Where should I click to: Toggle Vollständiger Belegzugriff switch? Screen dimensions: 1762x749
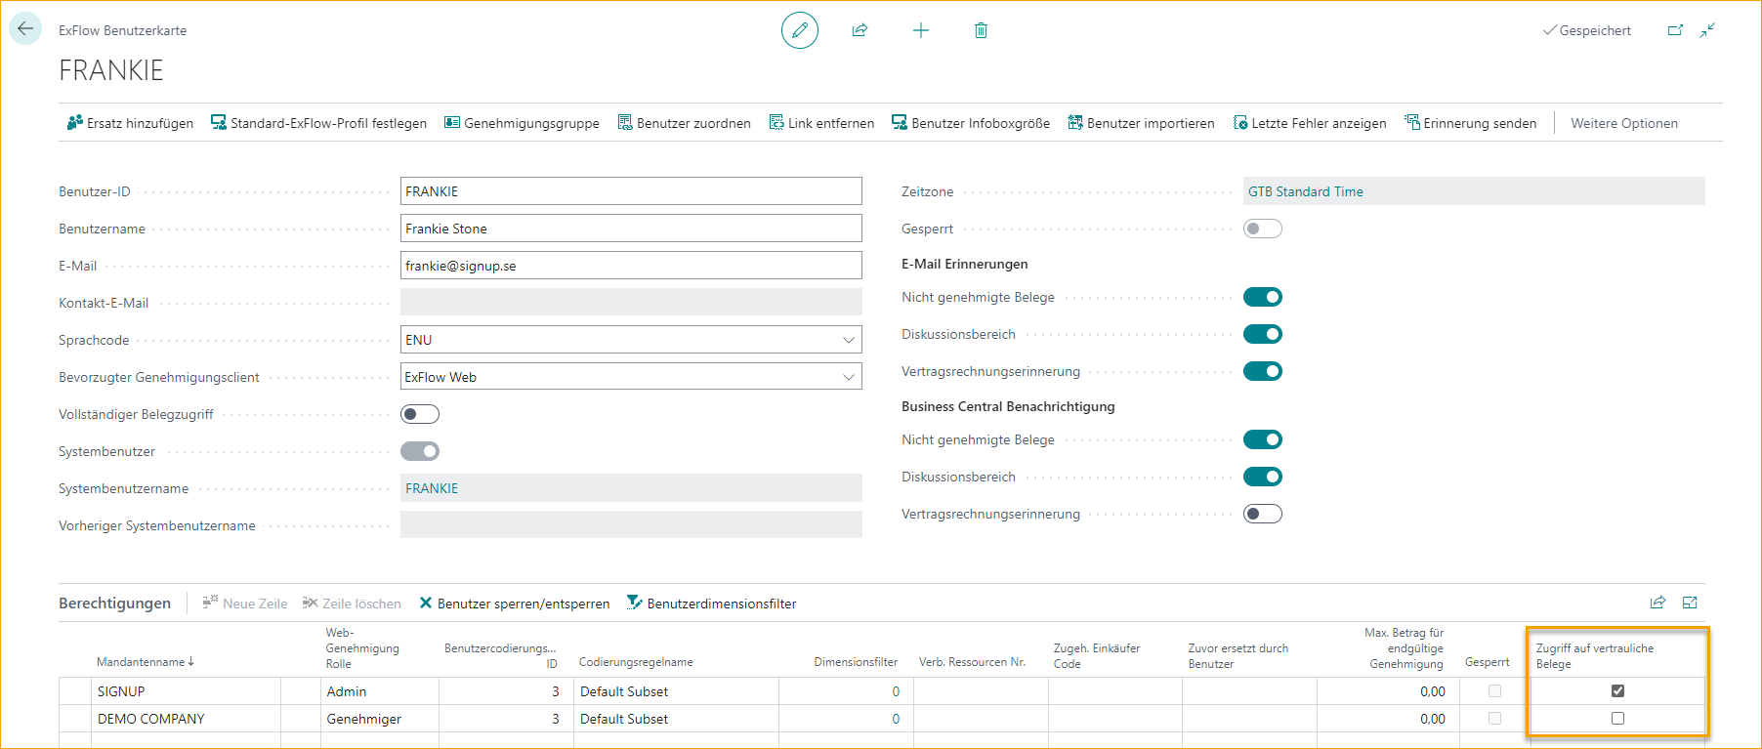[420, 414]
